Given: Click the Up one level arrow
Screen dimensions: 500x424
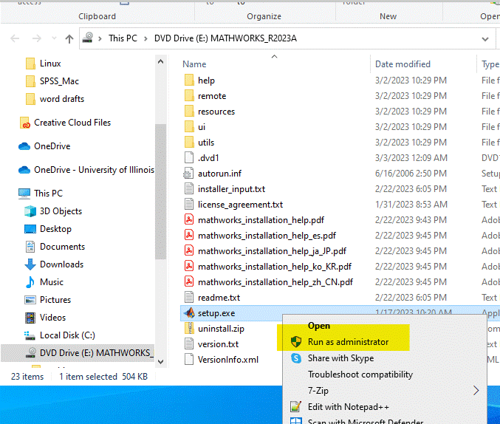Looking at the screenshot, I should click(x=69, y=39).
